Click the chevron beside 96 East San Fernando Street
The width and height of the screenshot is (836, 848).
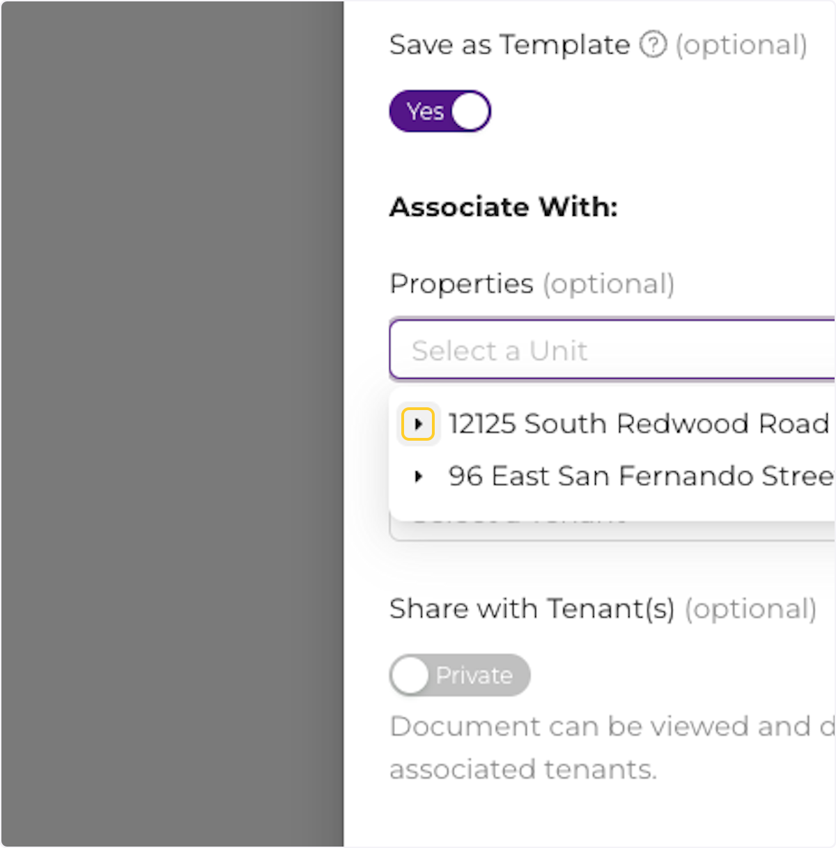pos(419,476)
